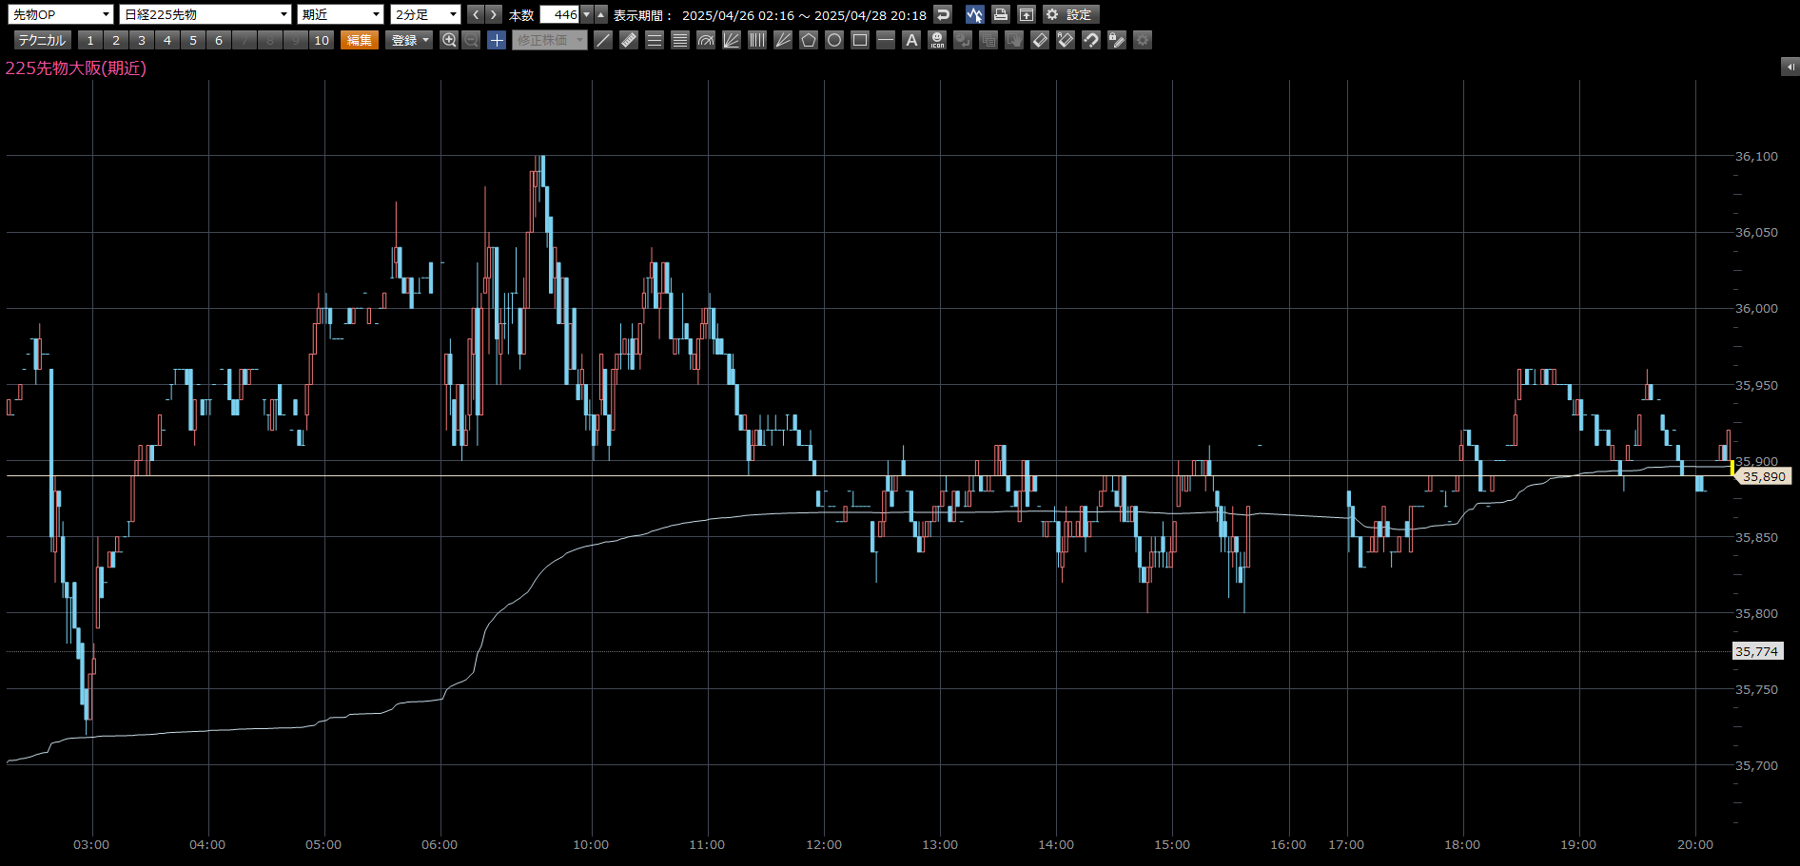Select the ruler measurement tool
The image size is (1800, 866).
629,40
